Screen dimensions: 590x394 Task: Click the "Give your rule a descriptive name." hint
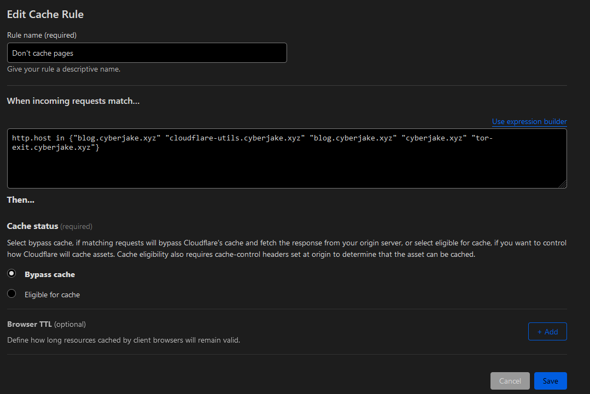coord(63,69)
